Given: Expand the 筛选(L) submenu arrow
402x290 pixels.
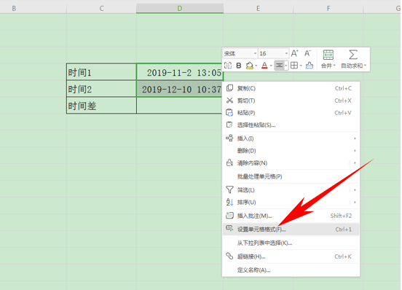Looking at the screenshot, I should (355, 190).
